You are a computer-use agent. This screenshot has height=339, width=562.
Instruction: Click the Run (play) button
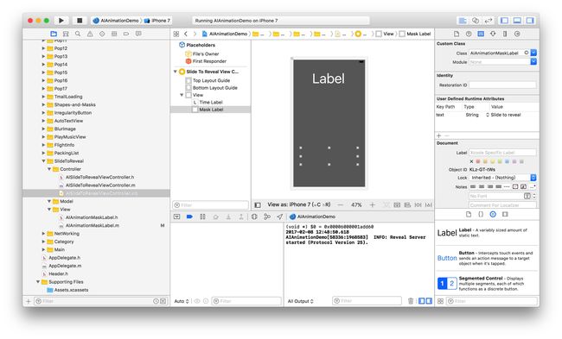click(61, 21)
